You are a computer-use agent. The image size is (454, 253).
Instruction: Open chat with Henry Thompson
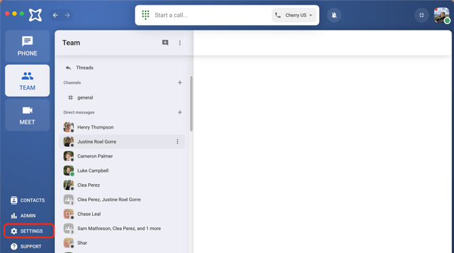click(x=121, y=127)
